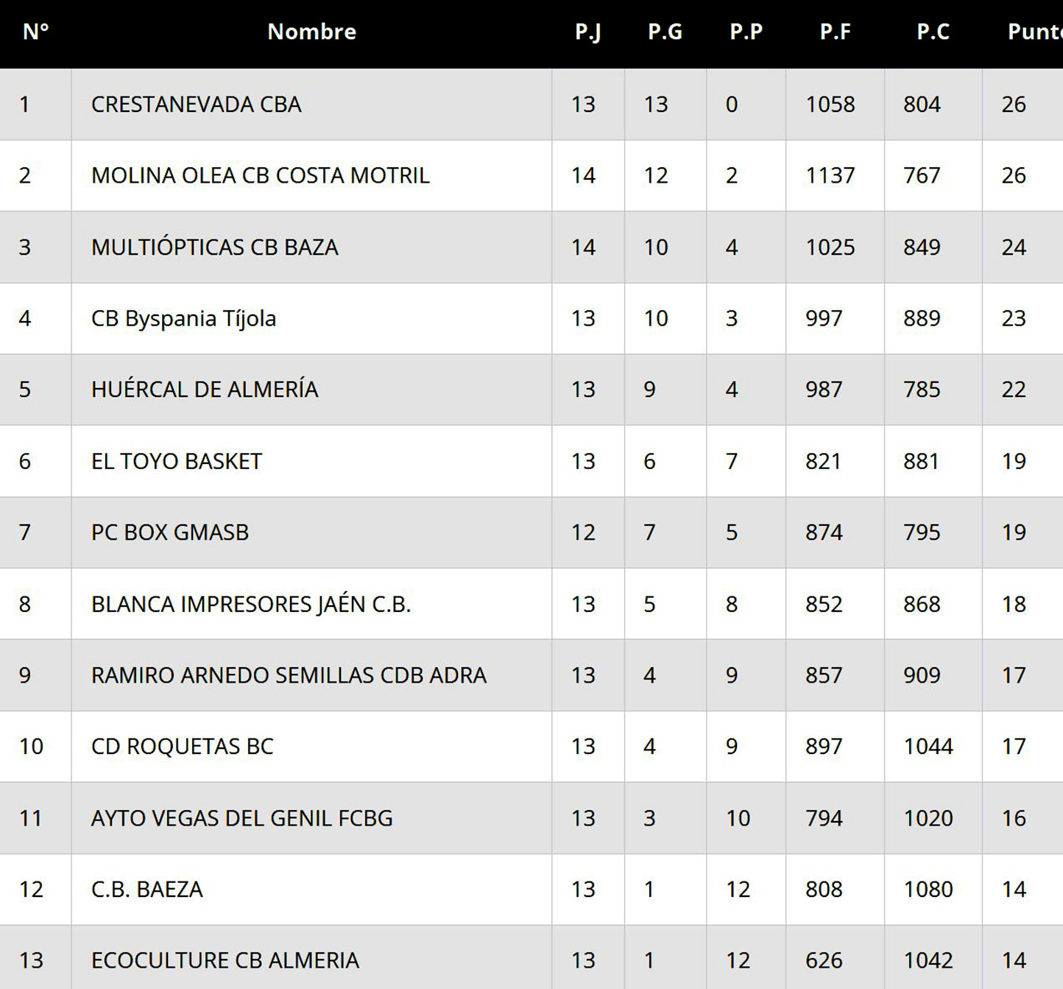
Task: Select the MULTIÓPTICAS CB BAZA team
Action: click(x=214, y=247)
